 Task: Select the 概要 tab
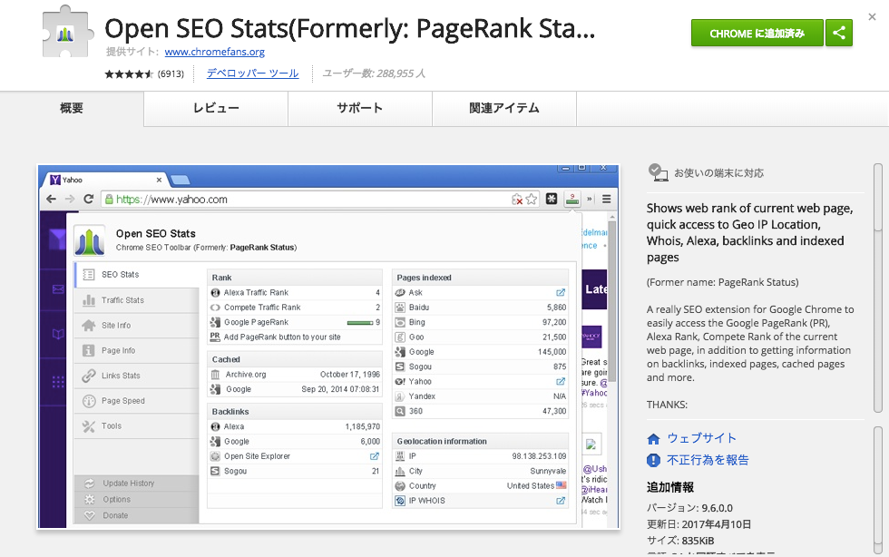click(72, 108)
